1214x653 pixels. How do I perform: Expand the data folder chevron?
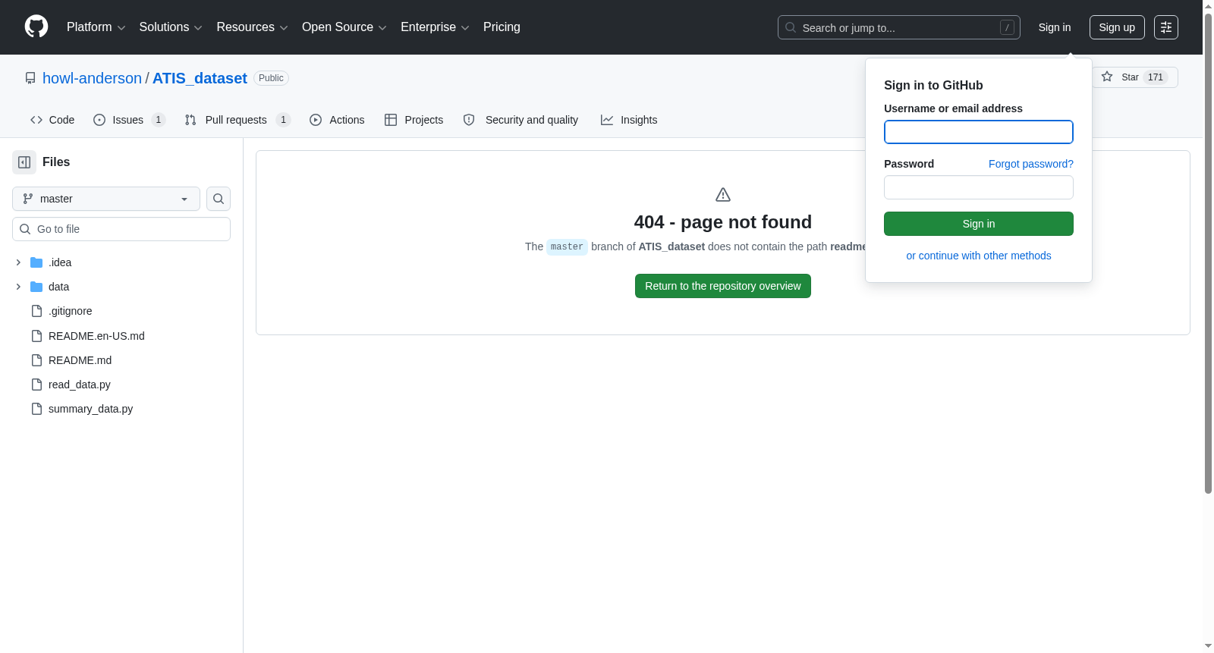pyautogui.click(x=18, y=287)
